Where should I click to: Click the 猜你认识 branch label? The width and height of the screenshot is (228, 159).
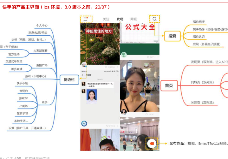[x=199, y=37]
